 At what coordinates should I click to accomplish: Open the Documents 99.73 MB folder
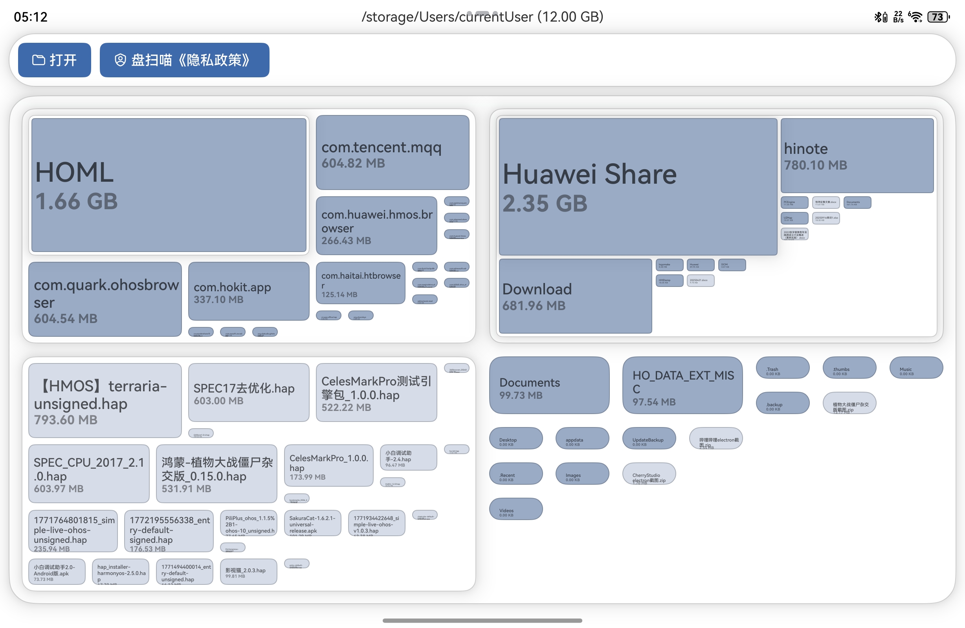coord(549,386)
